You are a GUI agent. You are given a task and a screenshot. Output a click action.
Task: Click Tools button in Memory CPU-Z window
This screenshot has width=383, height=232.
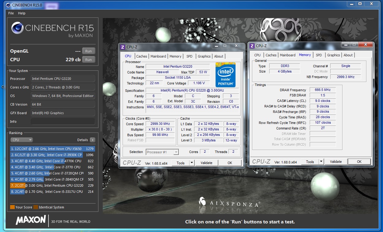[310, 162]
